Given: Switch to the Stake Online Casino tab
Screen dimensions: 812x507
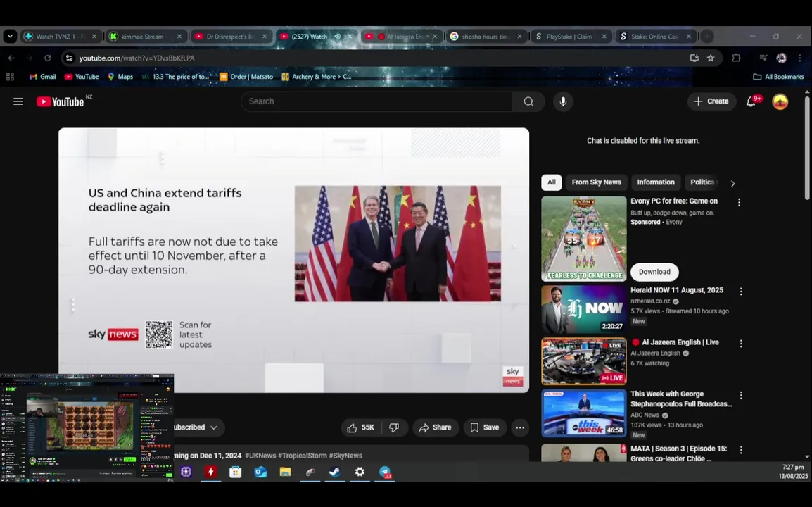Looking at the screenshot, I should click(x=654, y=37).
